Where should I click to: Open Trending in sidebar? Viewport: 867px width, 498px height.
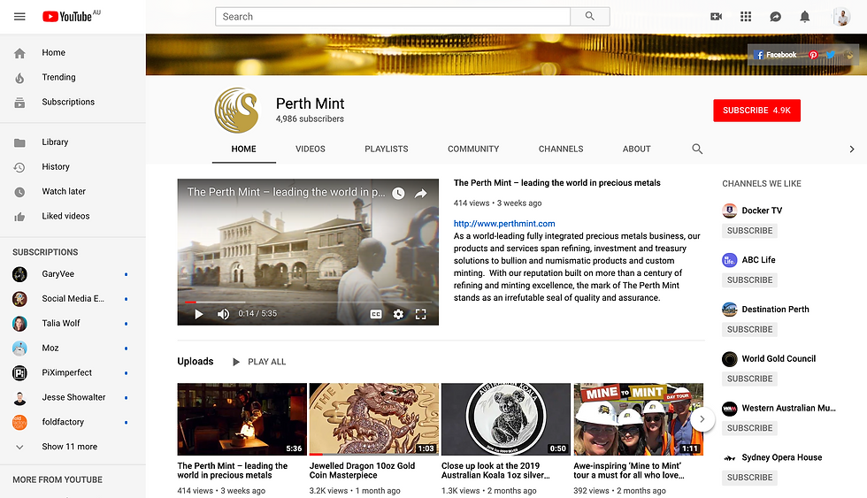click(73, 77)
